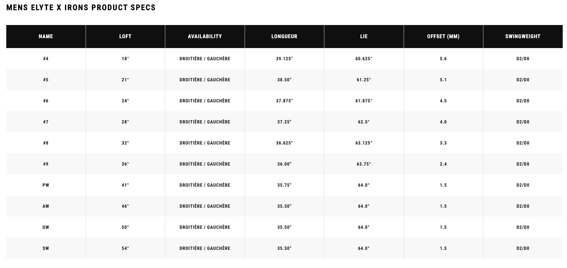Click the PW row name cell
Viewport: 567px width, 268px height.
pyautogui.click(x=46, y=185)
